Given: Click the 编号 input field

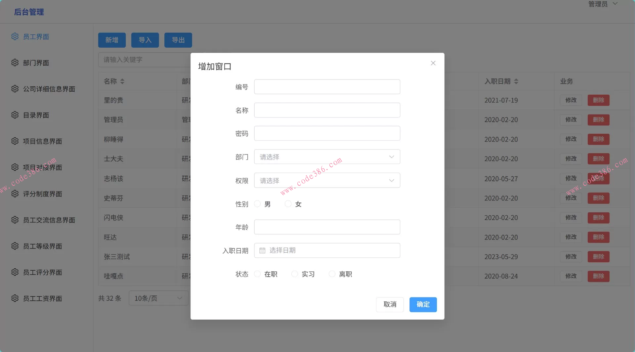Looking at the screenshot, I should (x=327, y=86).
